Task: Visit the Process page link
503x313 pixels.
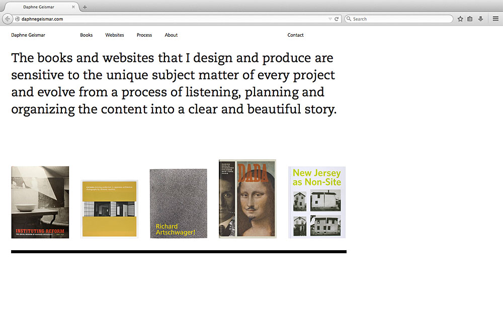Action: coord(144,35)
